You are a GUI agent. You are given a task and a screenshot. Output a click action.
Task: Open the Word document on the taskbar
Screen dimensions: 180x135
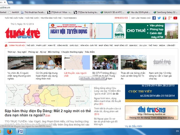point(21,131)
